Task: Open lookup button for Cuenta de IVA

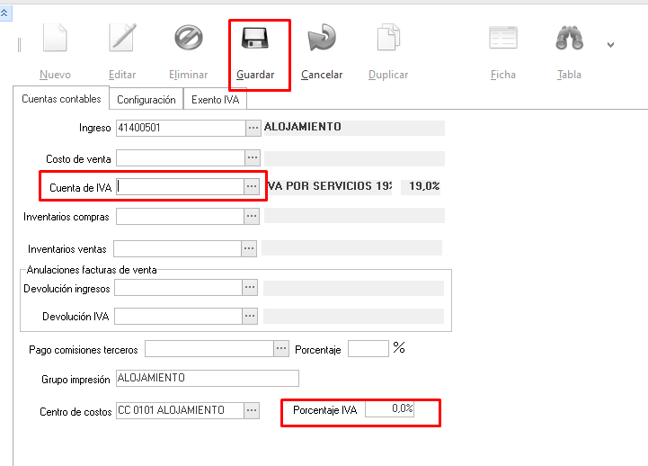Action: [252, 186]
